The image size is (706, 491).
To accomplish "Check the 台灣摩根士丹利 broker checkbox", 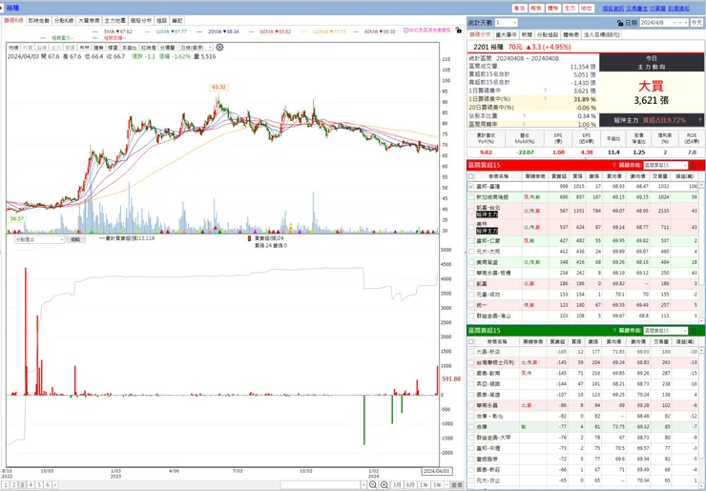I will point(471,362).
